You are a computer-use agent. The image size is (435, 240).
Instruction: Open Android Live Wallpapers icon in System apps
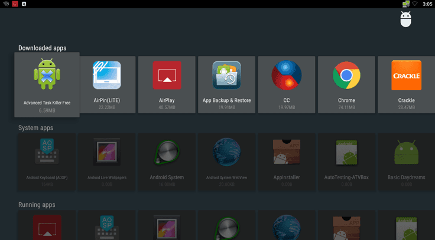click(107, 152)
